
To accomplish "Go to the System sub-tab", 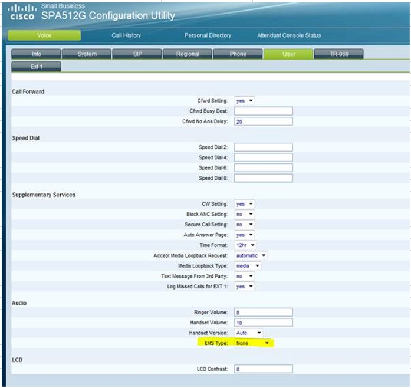I will [x=87, y=54].
